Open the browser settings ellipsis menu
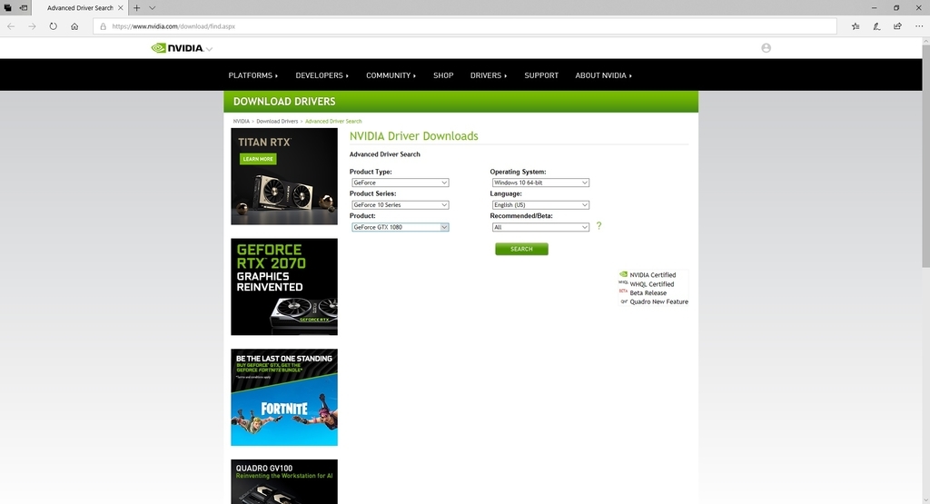 point(919,26)
